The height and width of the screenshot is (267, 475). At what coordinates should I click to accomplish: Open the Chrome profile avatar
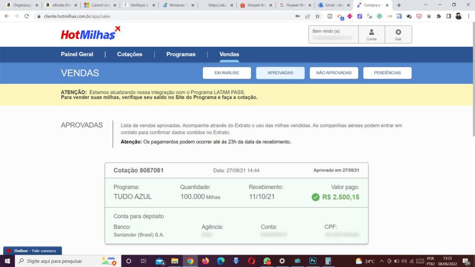click(458, 16)
